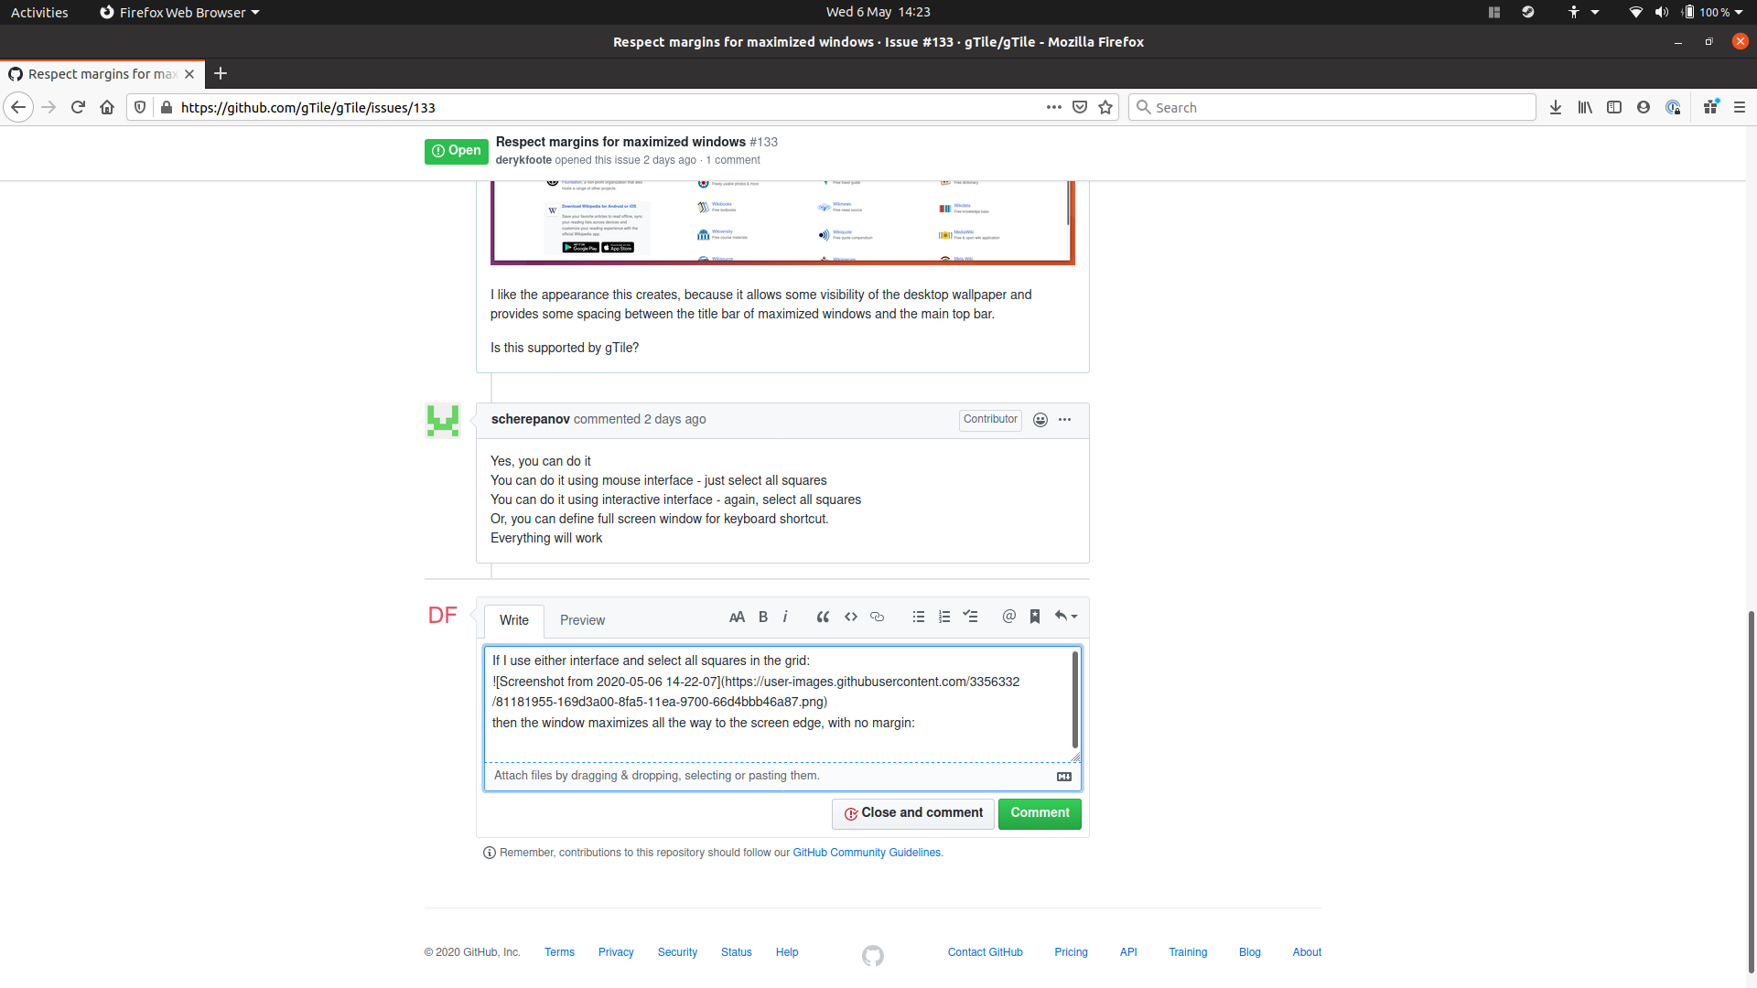Mention a user with the @ icon
Image resolution: width=1757 pixels, height=988 pixels.
point(1008,617)
